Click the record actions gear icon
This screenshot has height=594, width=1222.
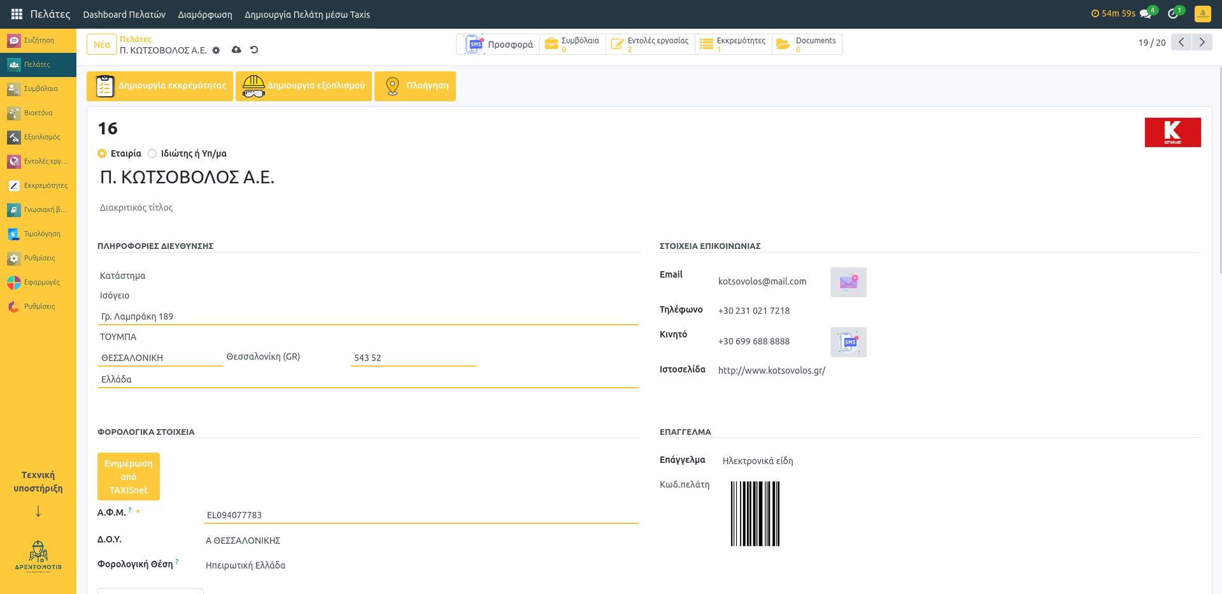pyautogui.click(x=216, y=50)
